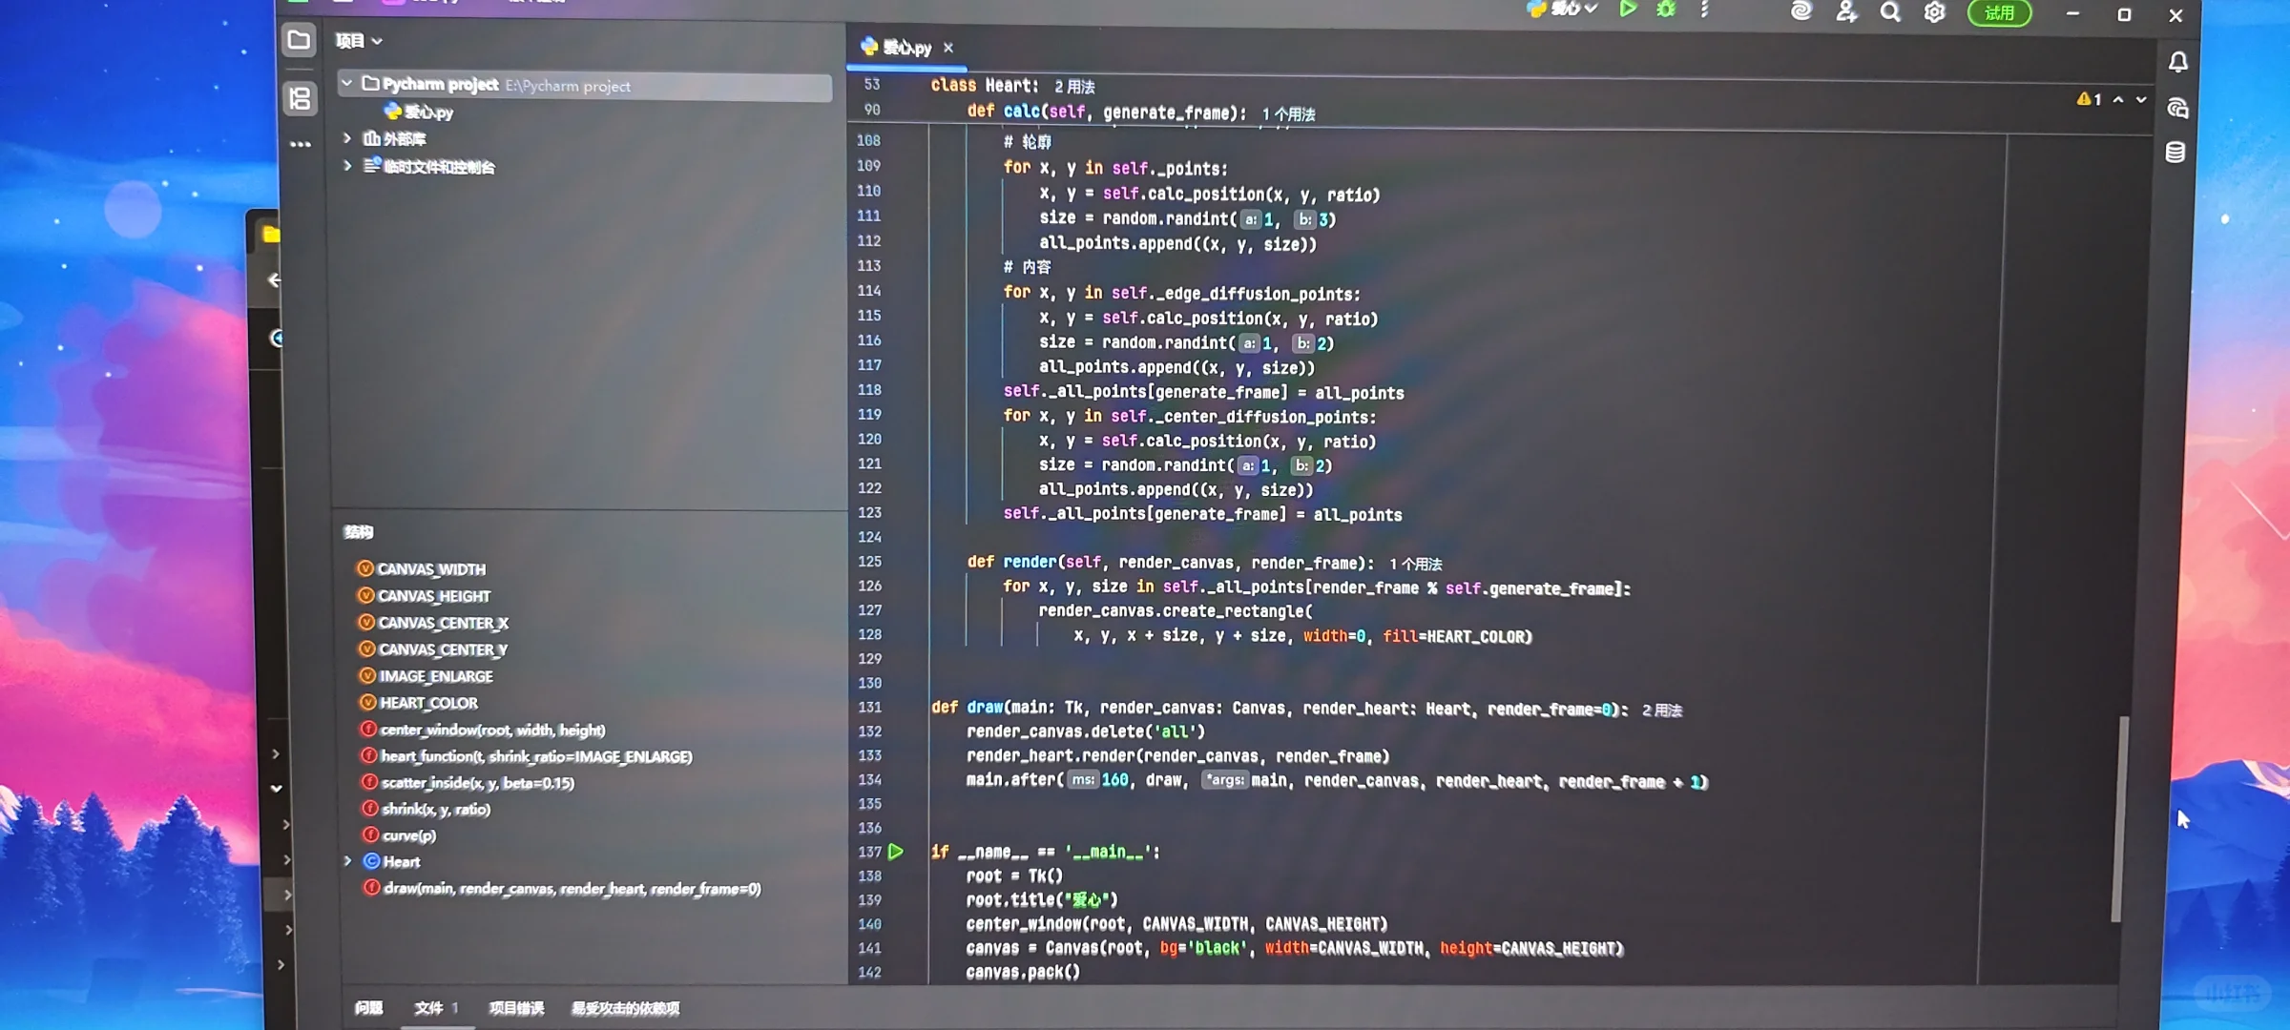Open the notifications bell icon
The width and height of the screenshot is (2290, 1030).
(x=2178, y=63)
